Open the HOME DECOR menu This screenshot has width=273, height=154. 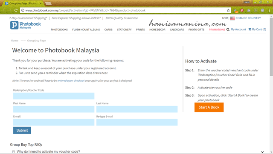157,30
